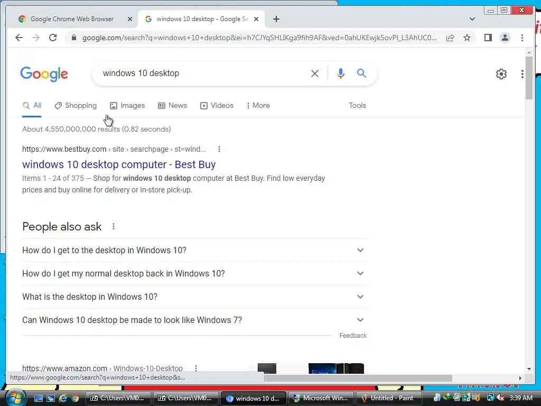Switch to the Microsoft Win... taskbar window

pyautogui.click(x=321, y=398)
